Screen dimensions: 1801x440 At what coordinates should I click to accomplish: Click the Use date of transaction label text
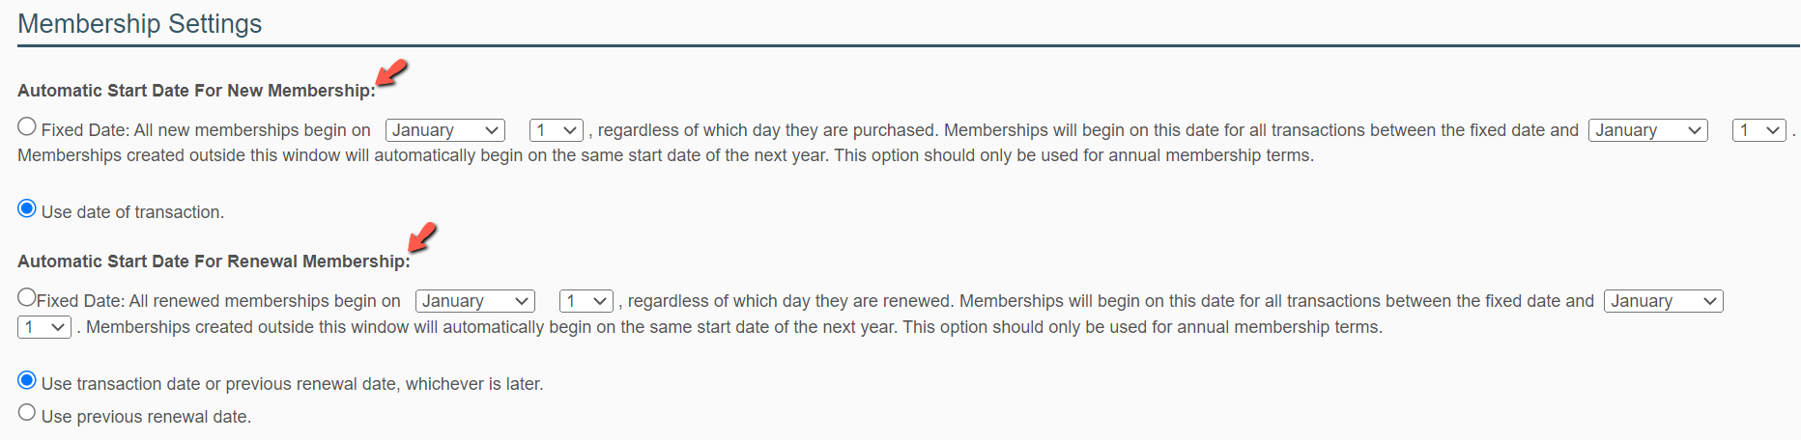pos(132,212)
